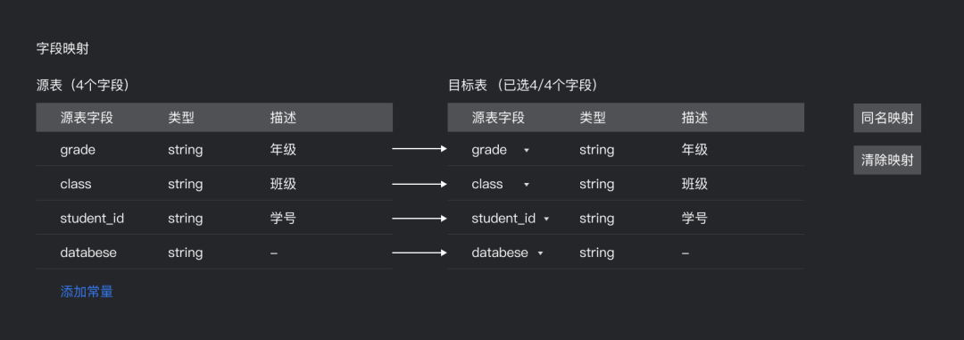Click the target table 描述 column header
Screen dimensions: 964x340
[x=694, y=118]
